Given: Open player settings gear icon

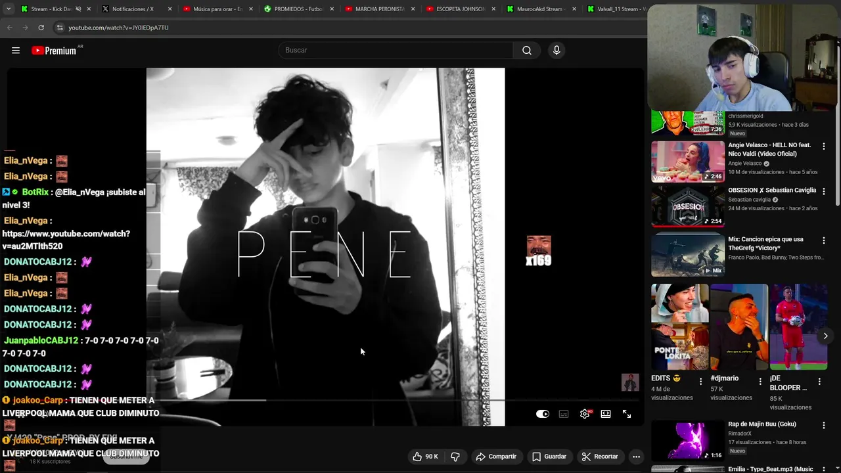Looking at the screenshot, I should 585,414.
